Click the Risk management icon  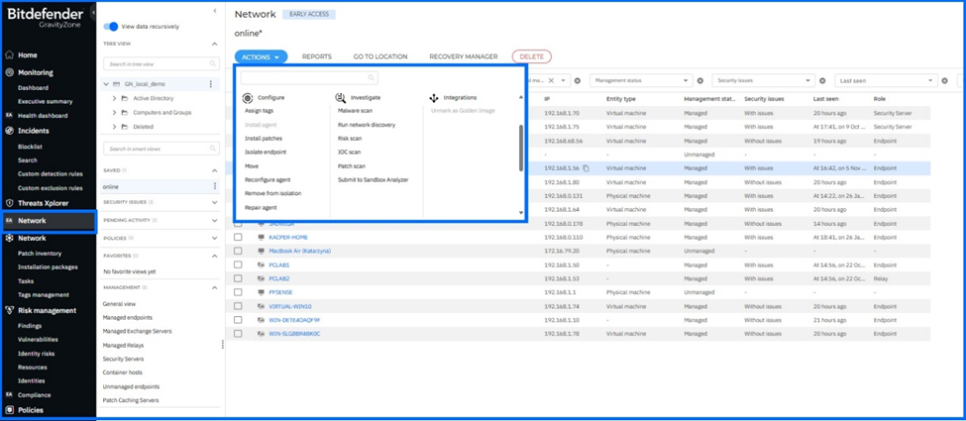(10, 310)
